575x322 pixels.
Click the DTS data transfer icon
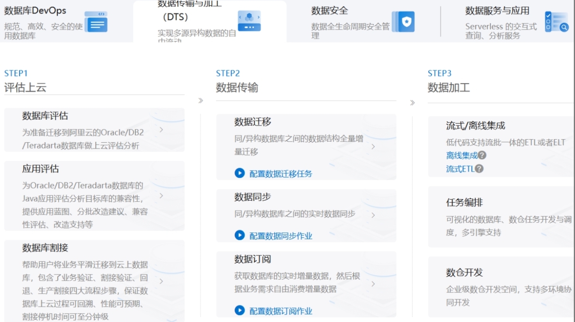249,21
